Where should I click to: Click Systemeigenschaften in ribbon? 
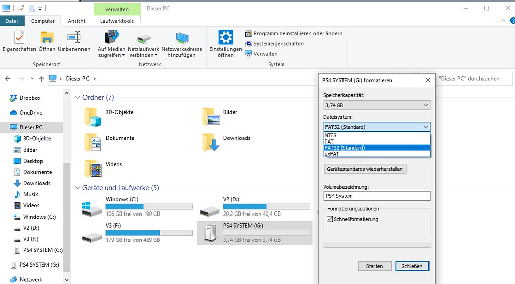coord(274,44)
